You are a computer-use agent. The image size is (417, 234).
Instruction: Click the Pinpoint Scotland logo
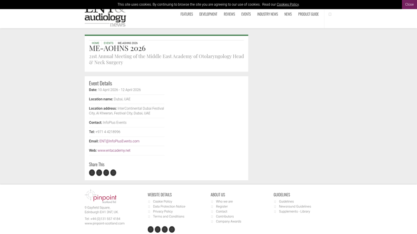[x=100, y=196]
